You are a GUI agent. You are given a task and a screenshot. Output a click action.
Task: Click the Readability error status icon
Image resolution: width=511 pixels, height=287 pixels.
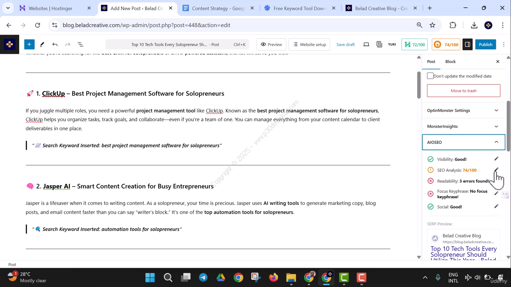coord(430,181)
